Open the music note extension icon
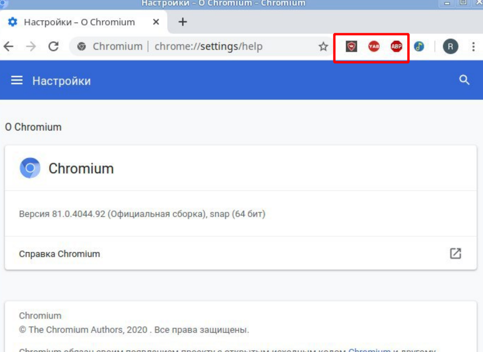Viewport: 483px width, 352px height. (x=419, y=46)
